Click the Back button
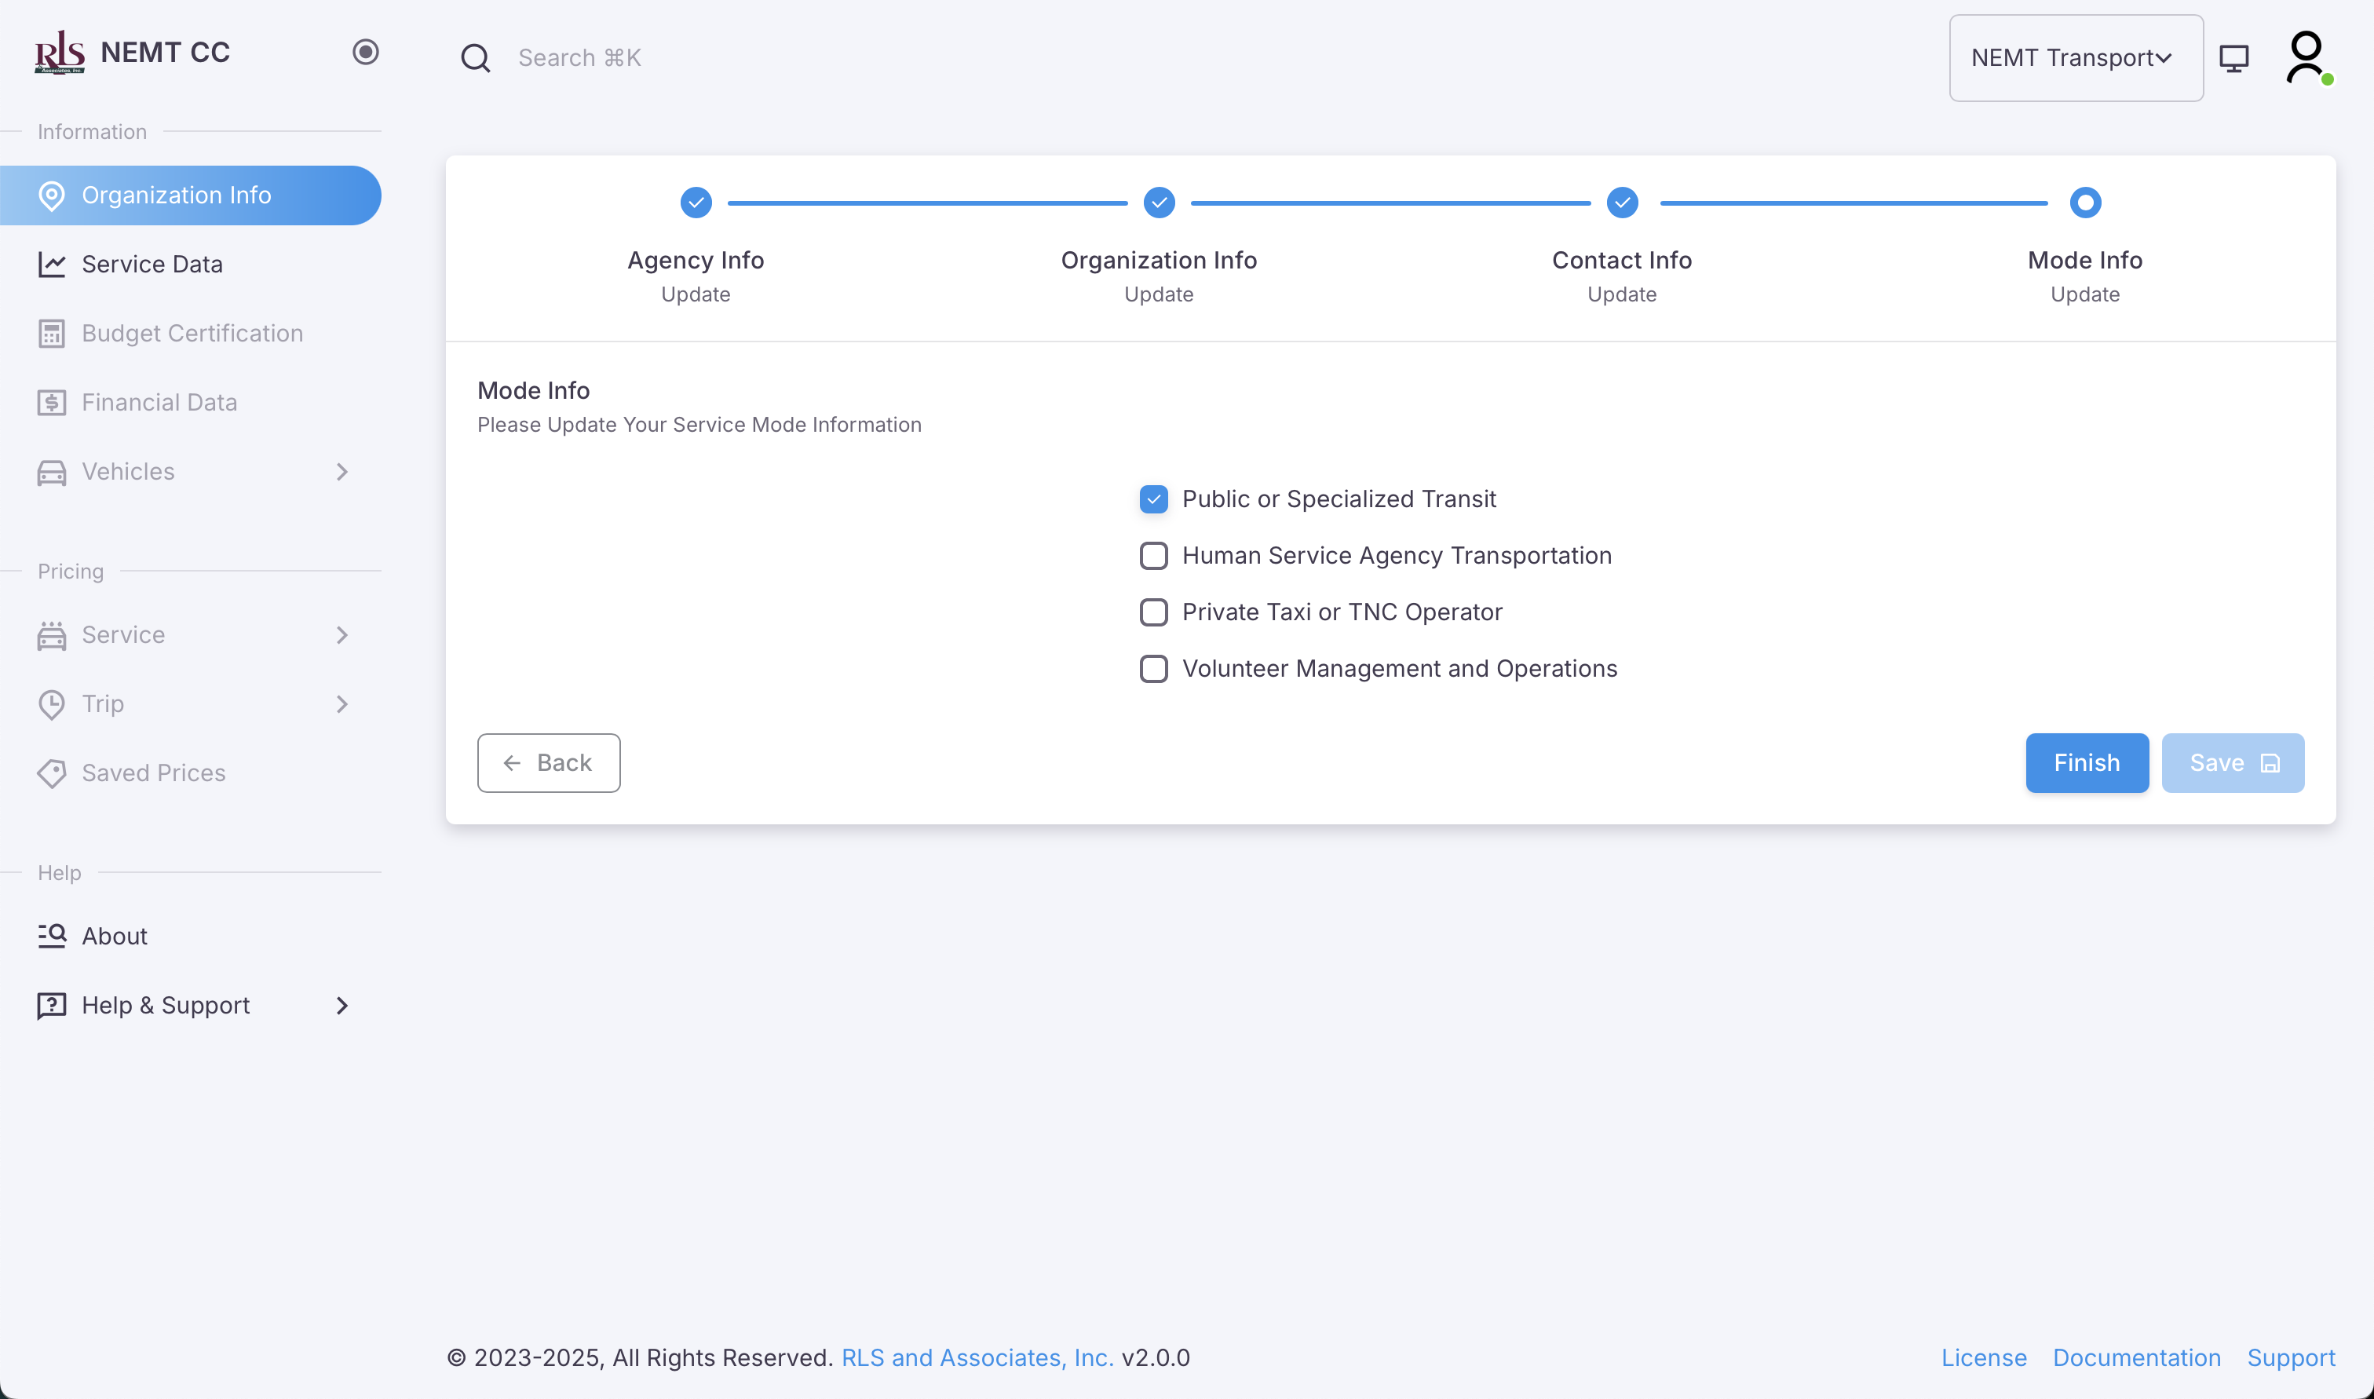This screenshot has width=2374, height=1399. [549, 762]
